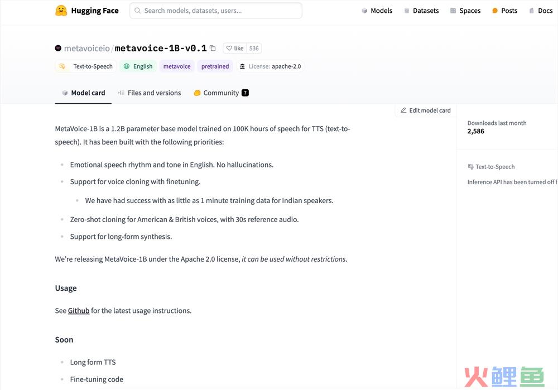Select the License: apache-2.0 tag
This screenshot has width=558, height=390.
[x=270, y=66]
